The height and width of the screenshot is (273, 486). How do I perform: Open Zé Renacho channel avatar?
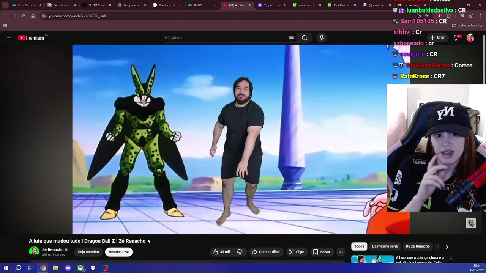tap(34, 251)
